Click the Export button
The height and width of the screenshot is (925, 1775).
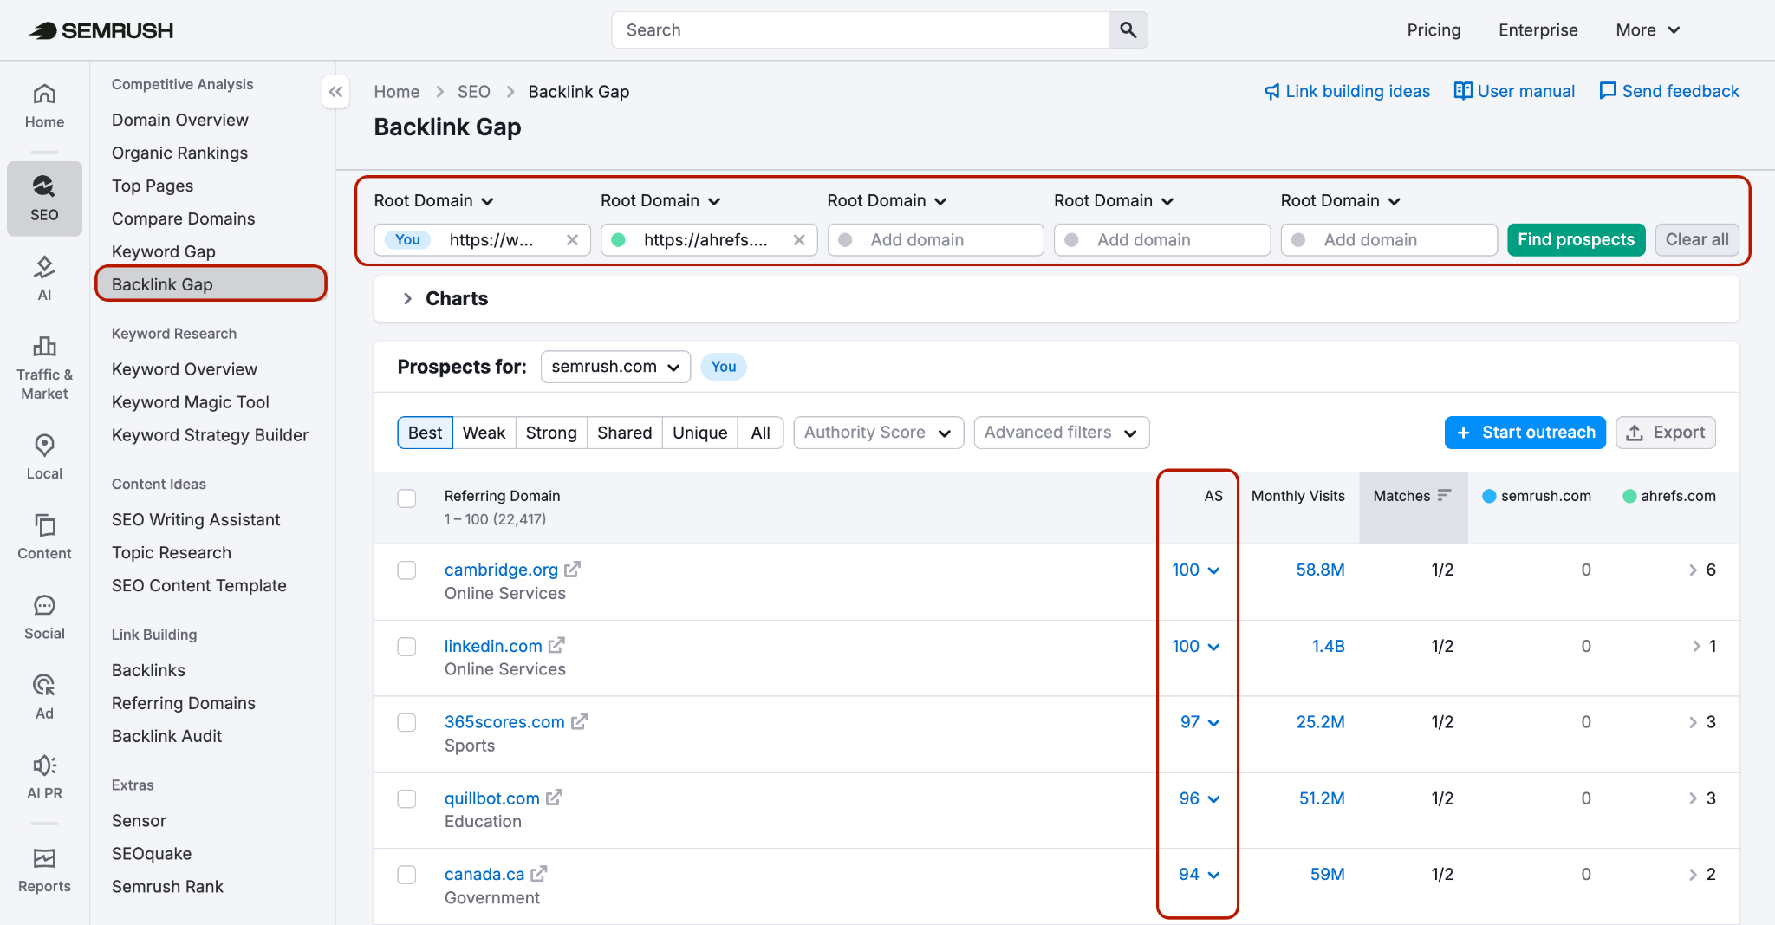pos(1665,433)
